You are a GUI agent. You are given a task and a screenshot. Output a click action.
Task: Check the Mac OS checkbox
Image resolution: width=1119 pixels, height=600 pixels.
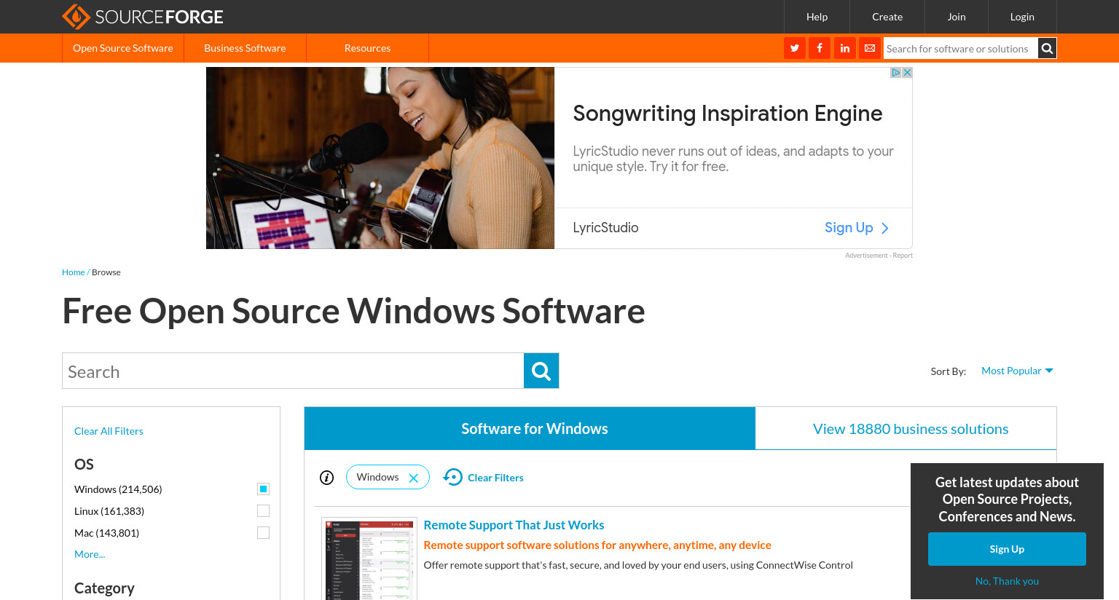click(x=264, y=533)
